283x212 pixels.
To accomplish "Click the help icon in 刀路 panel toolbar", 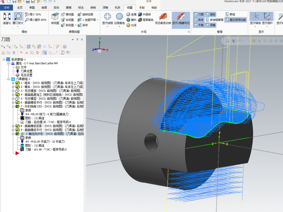I will tap(64, 47).
